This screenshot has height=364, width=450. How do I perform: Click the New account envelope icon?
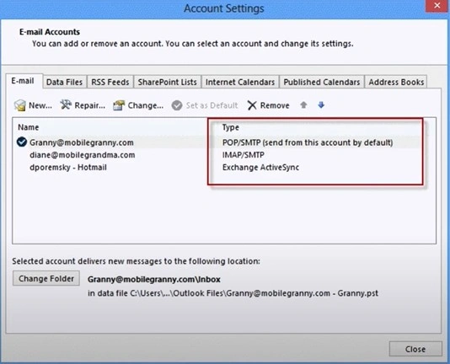tap(20, 105)
